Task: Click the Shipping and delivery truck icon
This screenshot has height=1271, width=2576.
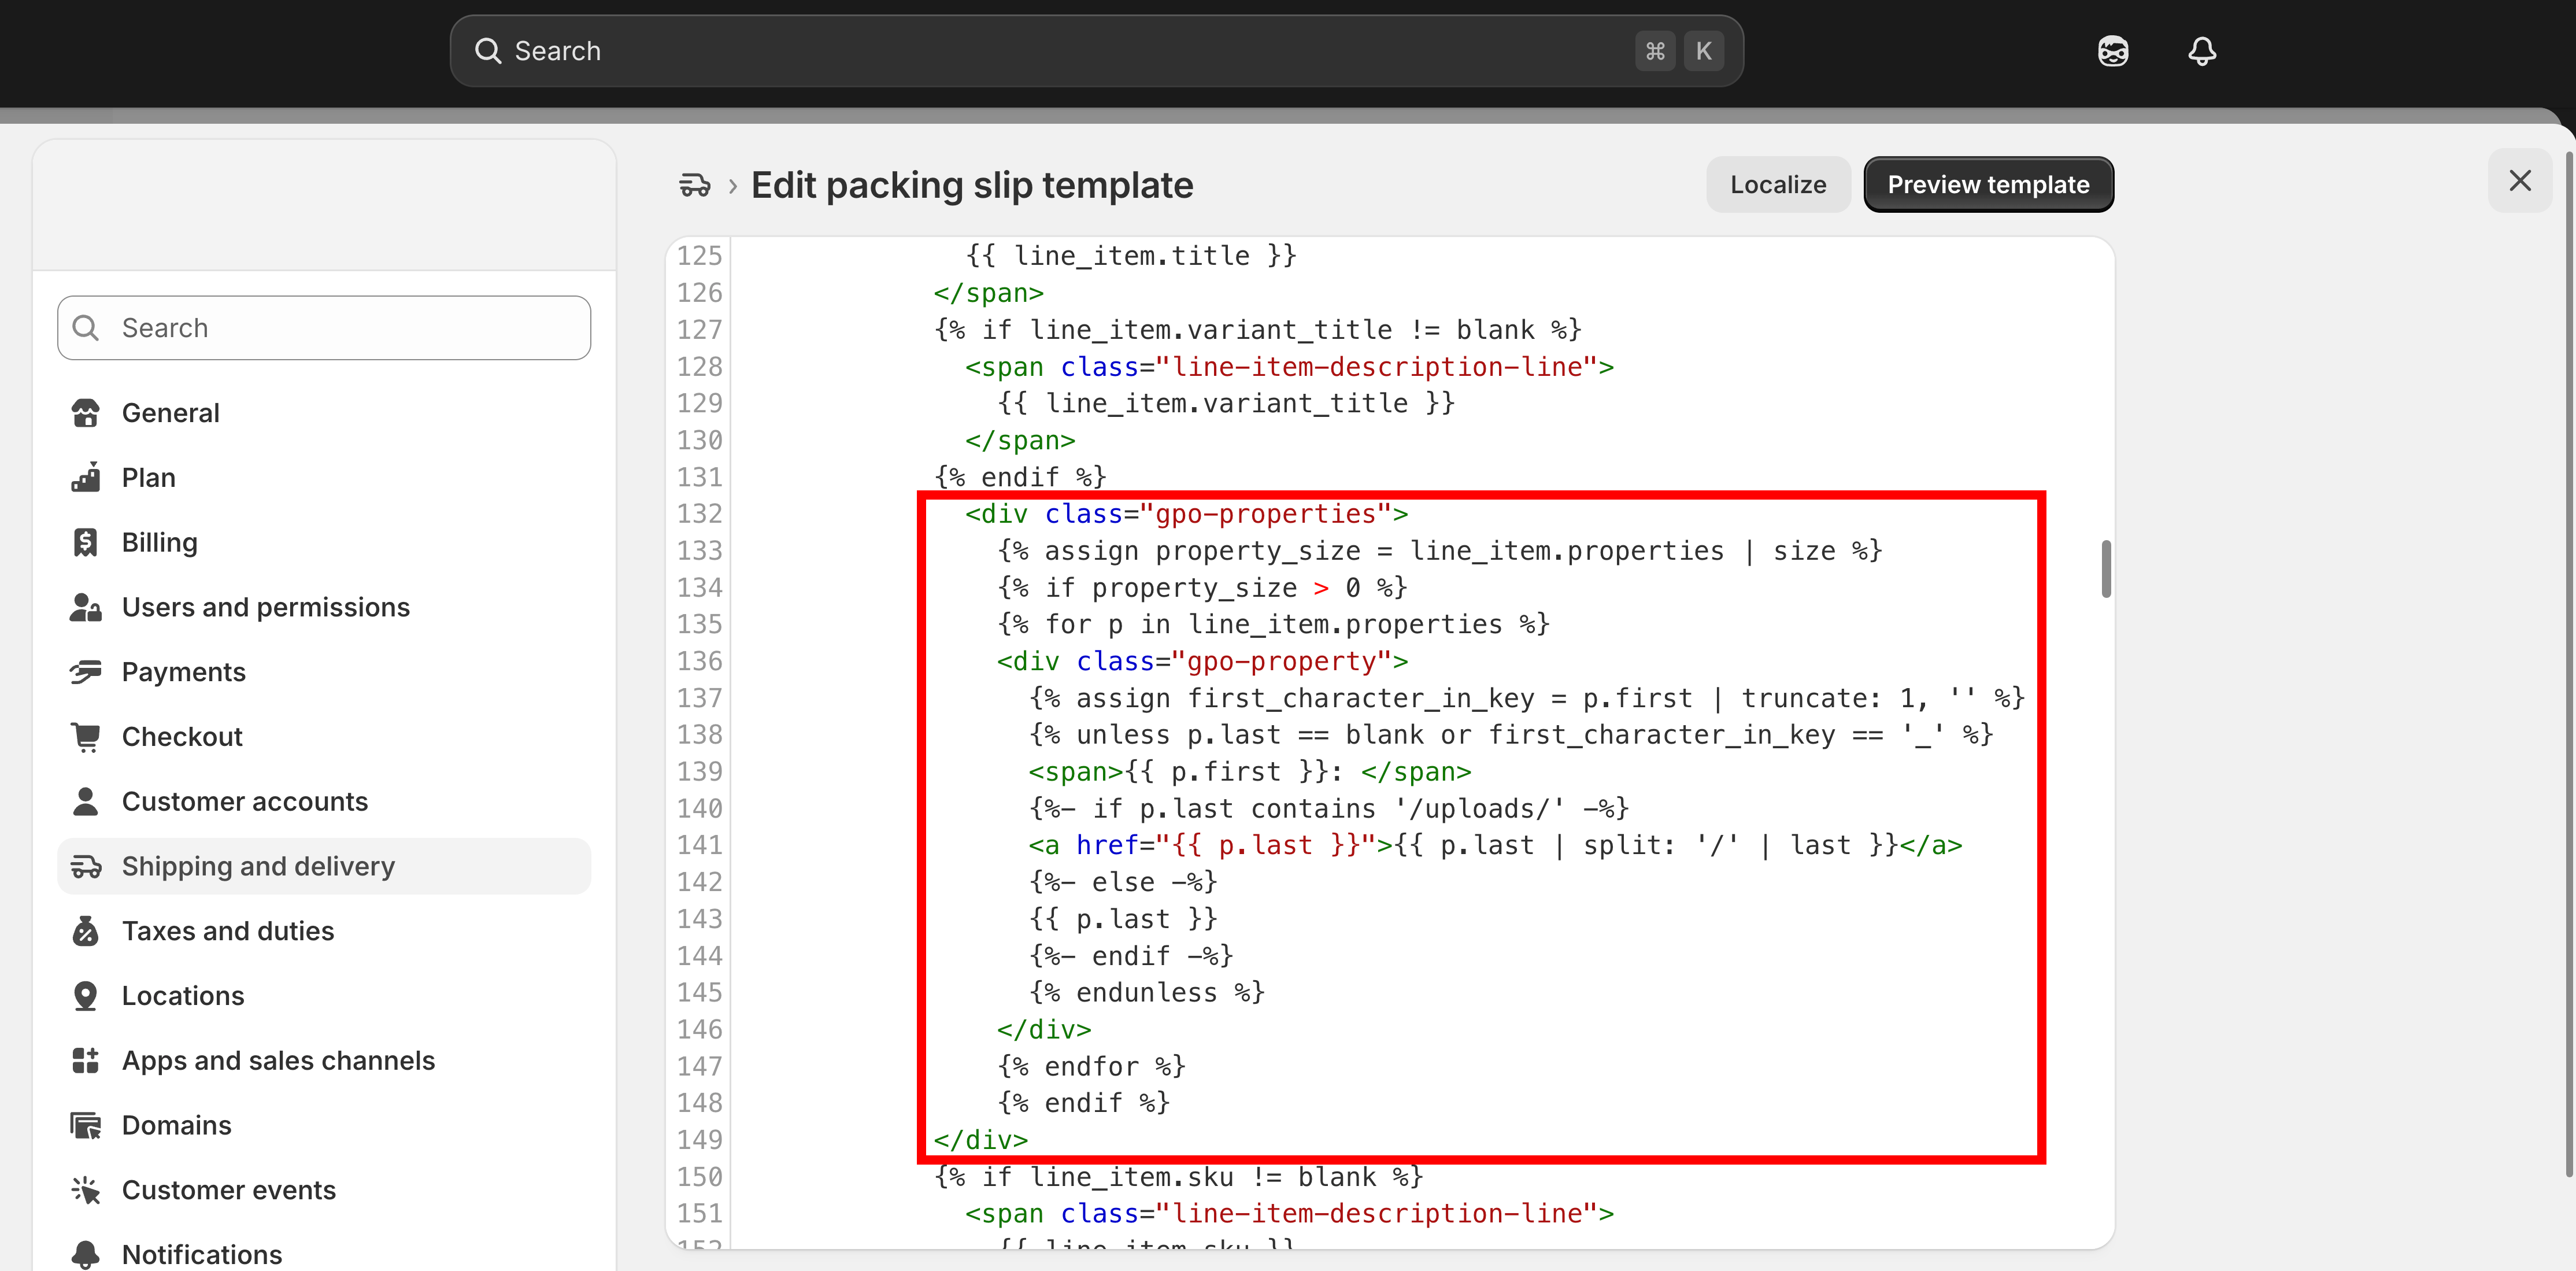Action: click(86, 866)
